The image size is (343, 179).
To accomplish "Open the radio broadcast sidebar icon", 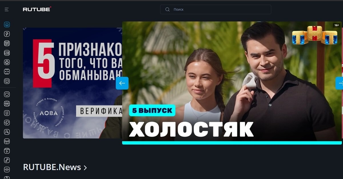I will (x=7, y=141).
